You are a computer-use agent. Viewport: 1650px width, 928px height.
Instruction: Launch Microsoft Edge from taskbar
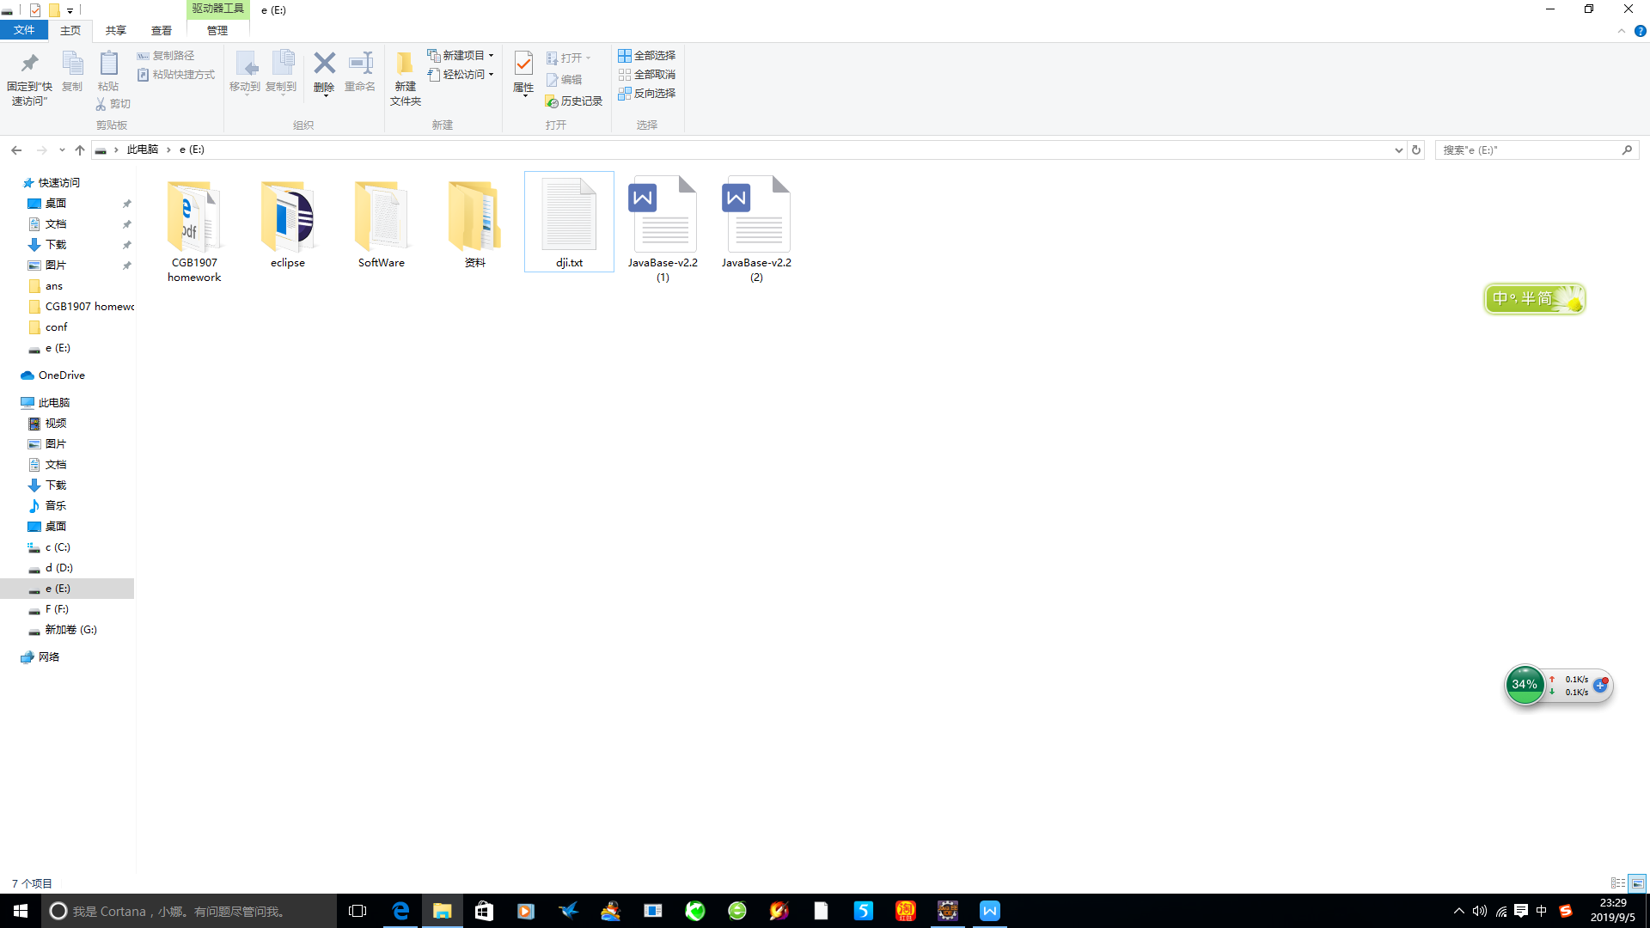400,911
